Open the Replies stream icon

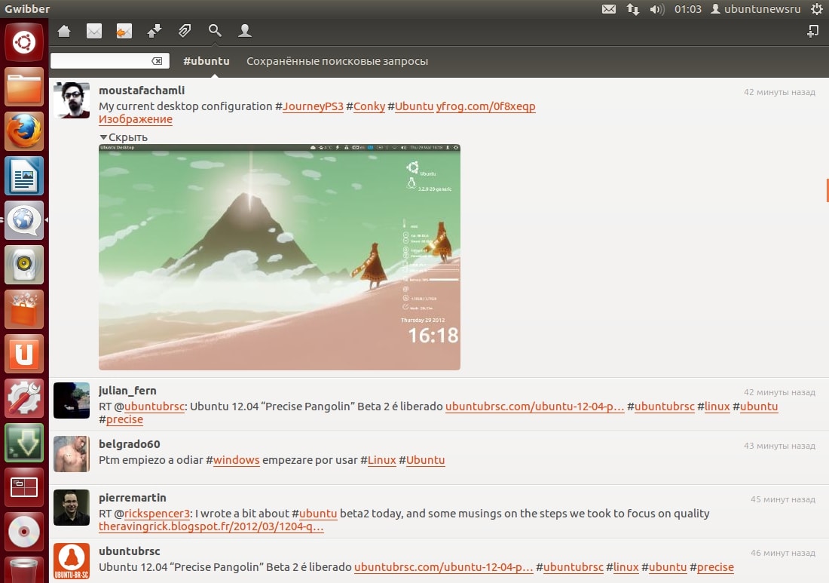pos(124,31)
